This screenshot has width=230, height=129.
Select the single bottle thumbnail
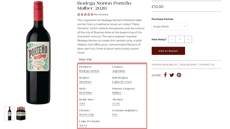pyautogui.click(x=9, y=113)
